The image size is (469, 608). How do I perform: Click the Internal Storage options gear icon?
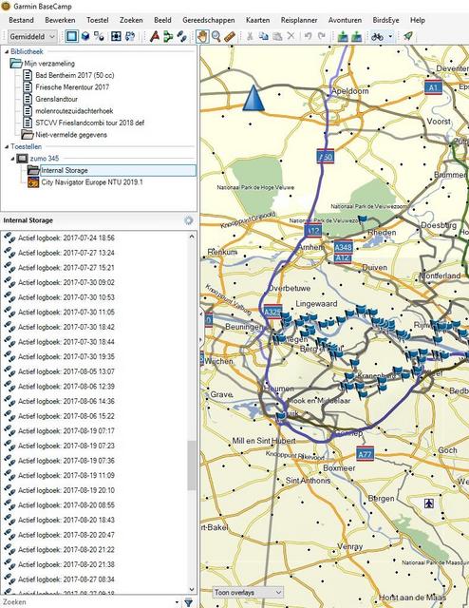188,220
